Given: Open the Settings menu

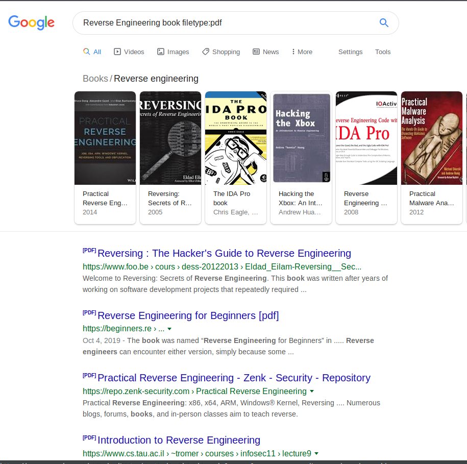Looking at the screenshot, I should pos(350,52).
